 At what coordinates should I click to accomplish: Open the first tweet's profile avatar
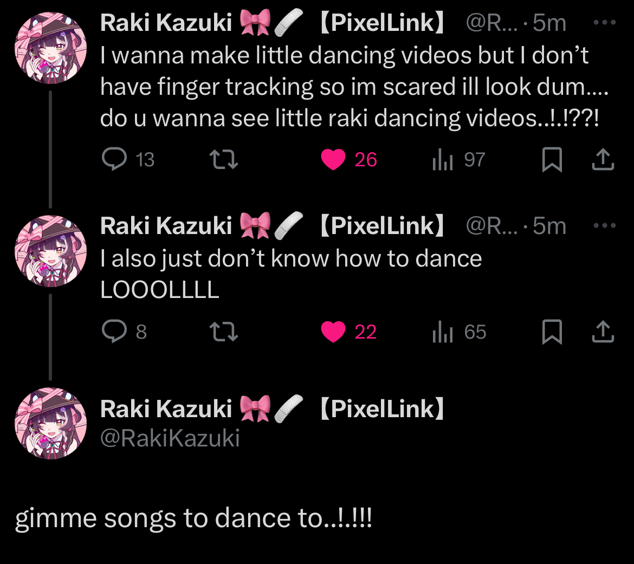[51, 48]
